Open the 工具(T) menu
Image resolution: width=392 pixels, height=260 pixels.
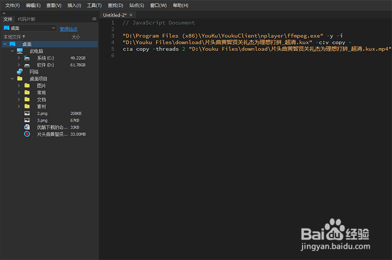tap(94, 5)
